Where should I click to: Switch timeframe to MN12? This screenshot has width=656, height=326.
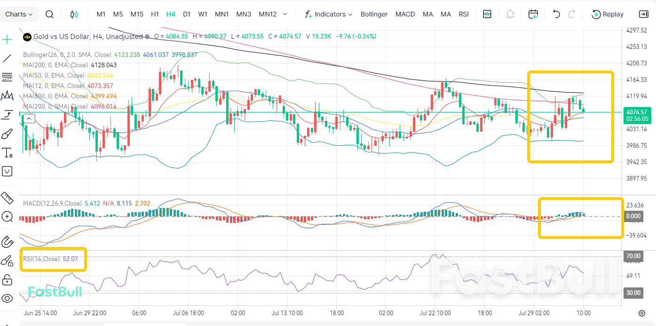(268, 14)
